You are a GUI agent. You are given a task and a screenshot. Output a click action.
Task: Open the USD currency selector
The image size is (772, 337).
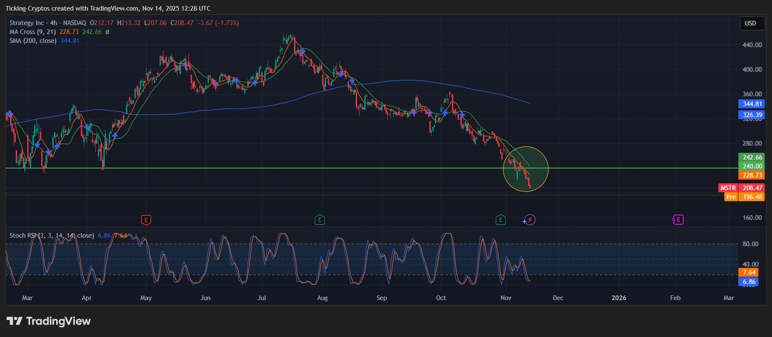click(750, 23)
